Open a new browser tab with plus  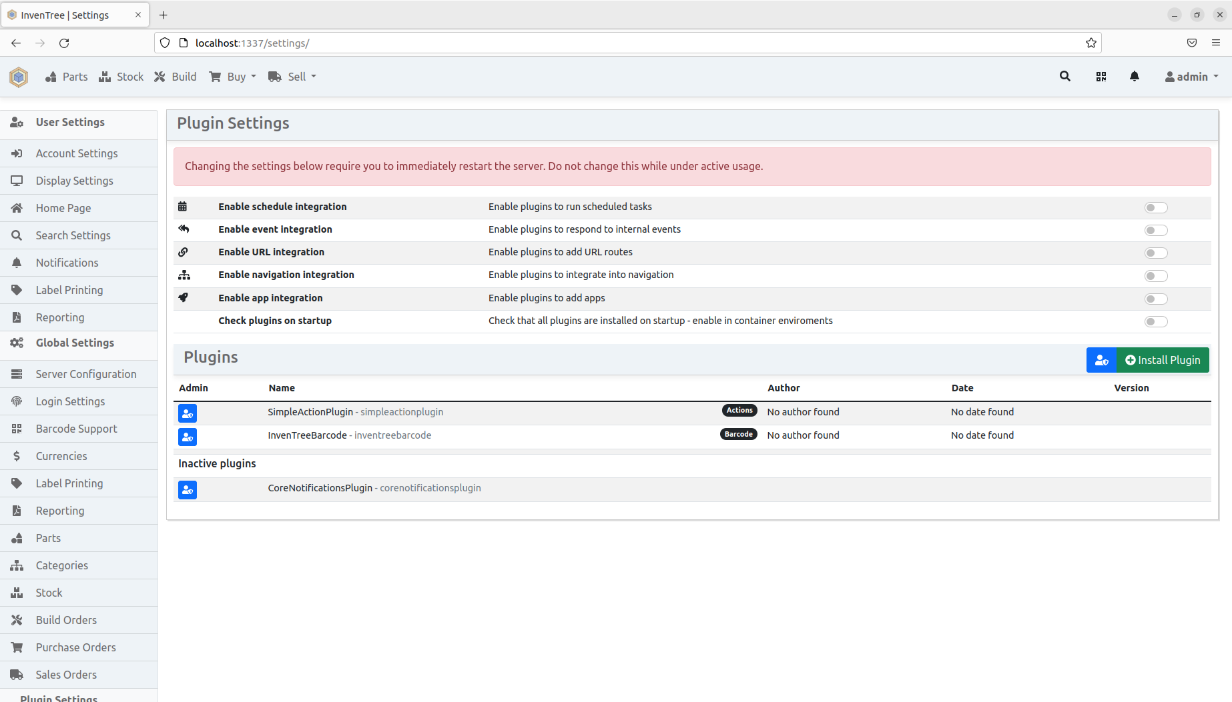pyautogui.click(x=164, y=15)
